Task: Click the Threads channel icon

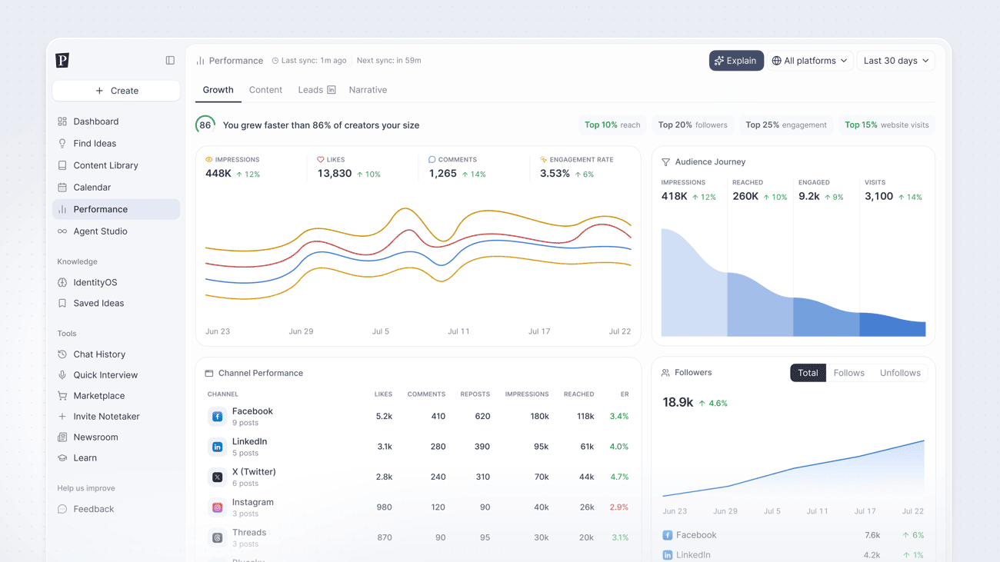Action: point(218,538)
